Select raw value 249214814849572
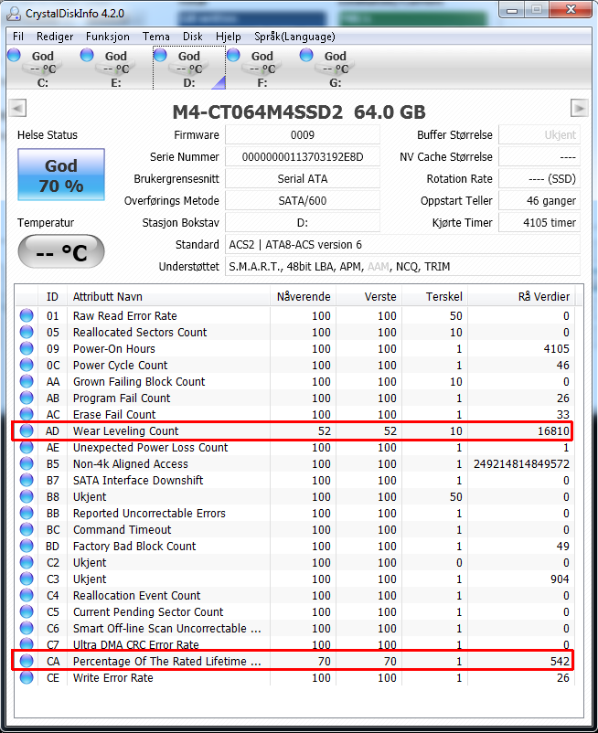598x733 pixels. point(521,463)
